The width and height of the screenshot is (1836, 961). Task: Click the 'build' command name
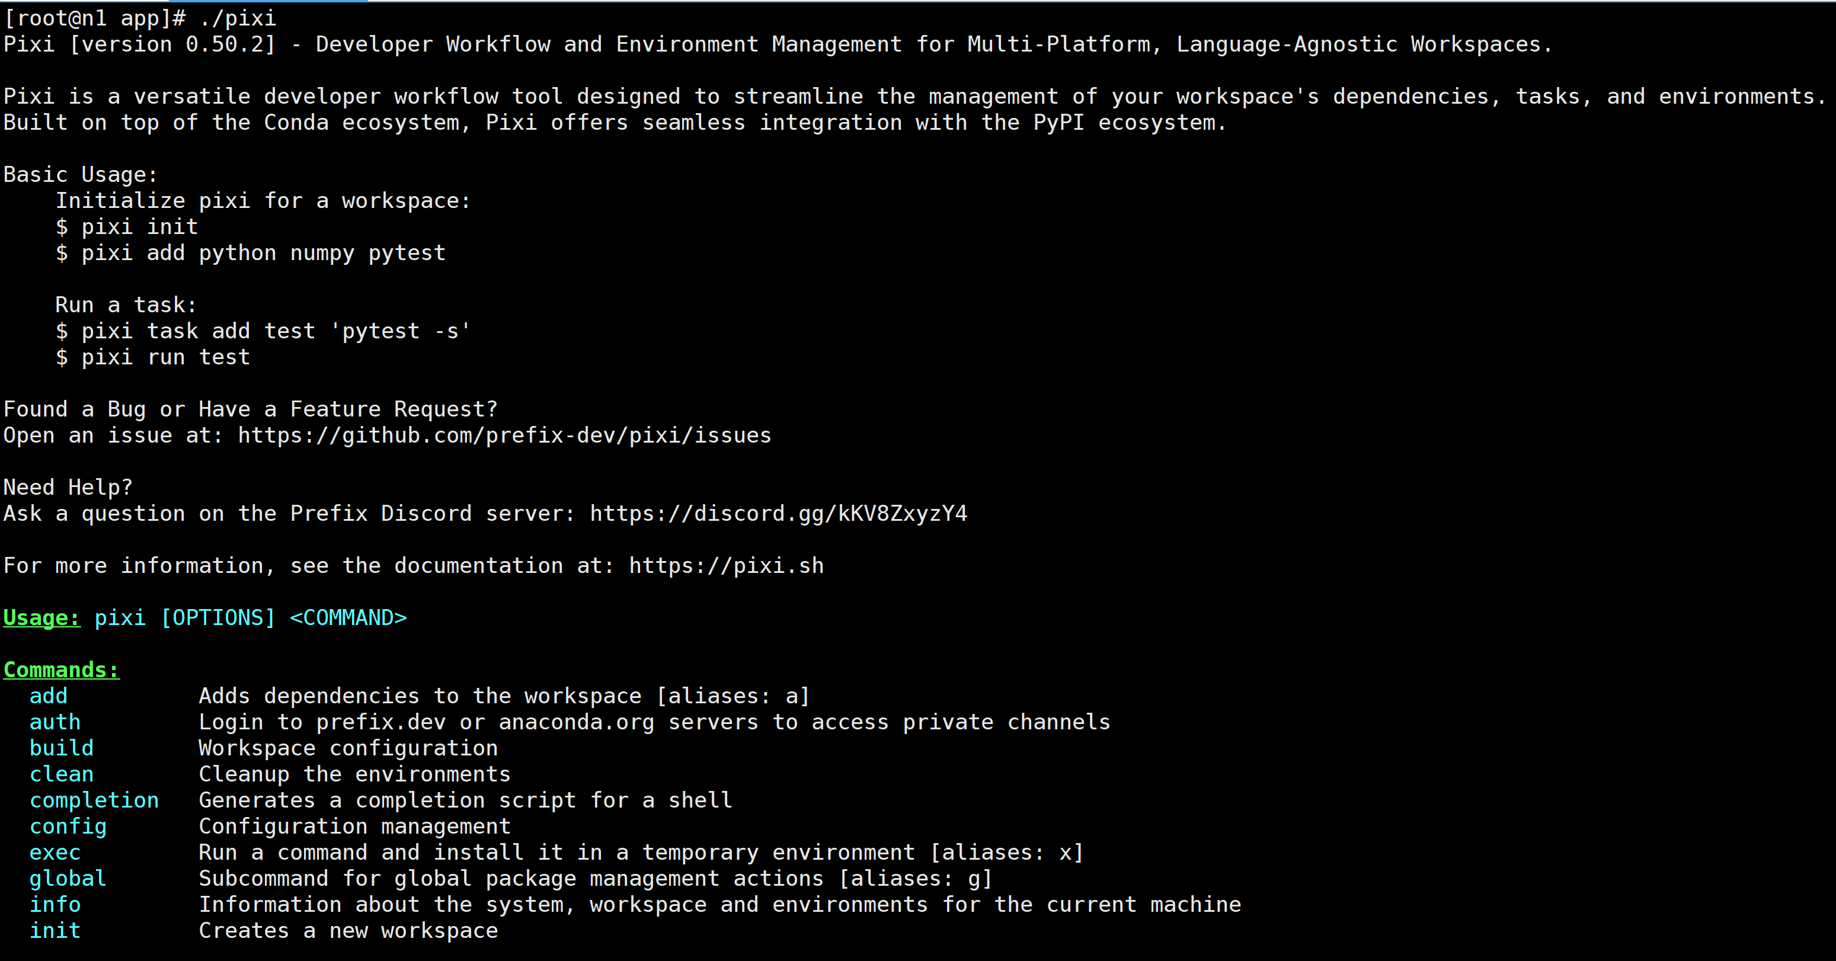coord(61,748)
